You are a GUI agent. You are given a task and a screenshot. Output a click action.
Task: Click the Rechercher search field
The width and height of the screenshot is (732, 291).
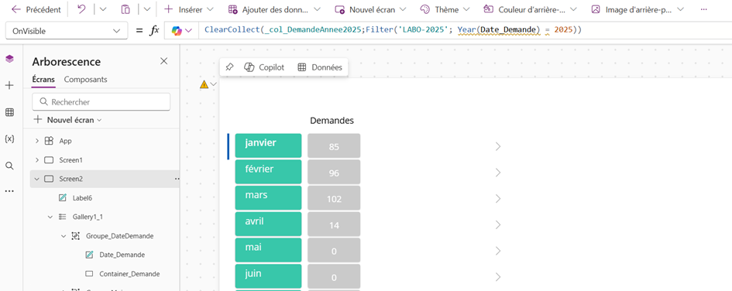(x=101, y=101)
